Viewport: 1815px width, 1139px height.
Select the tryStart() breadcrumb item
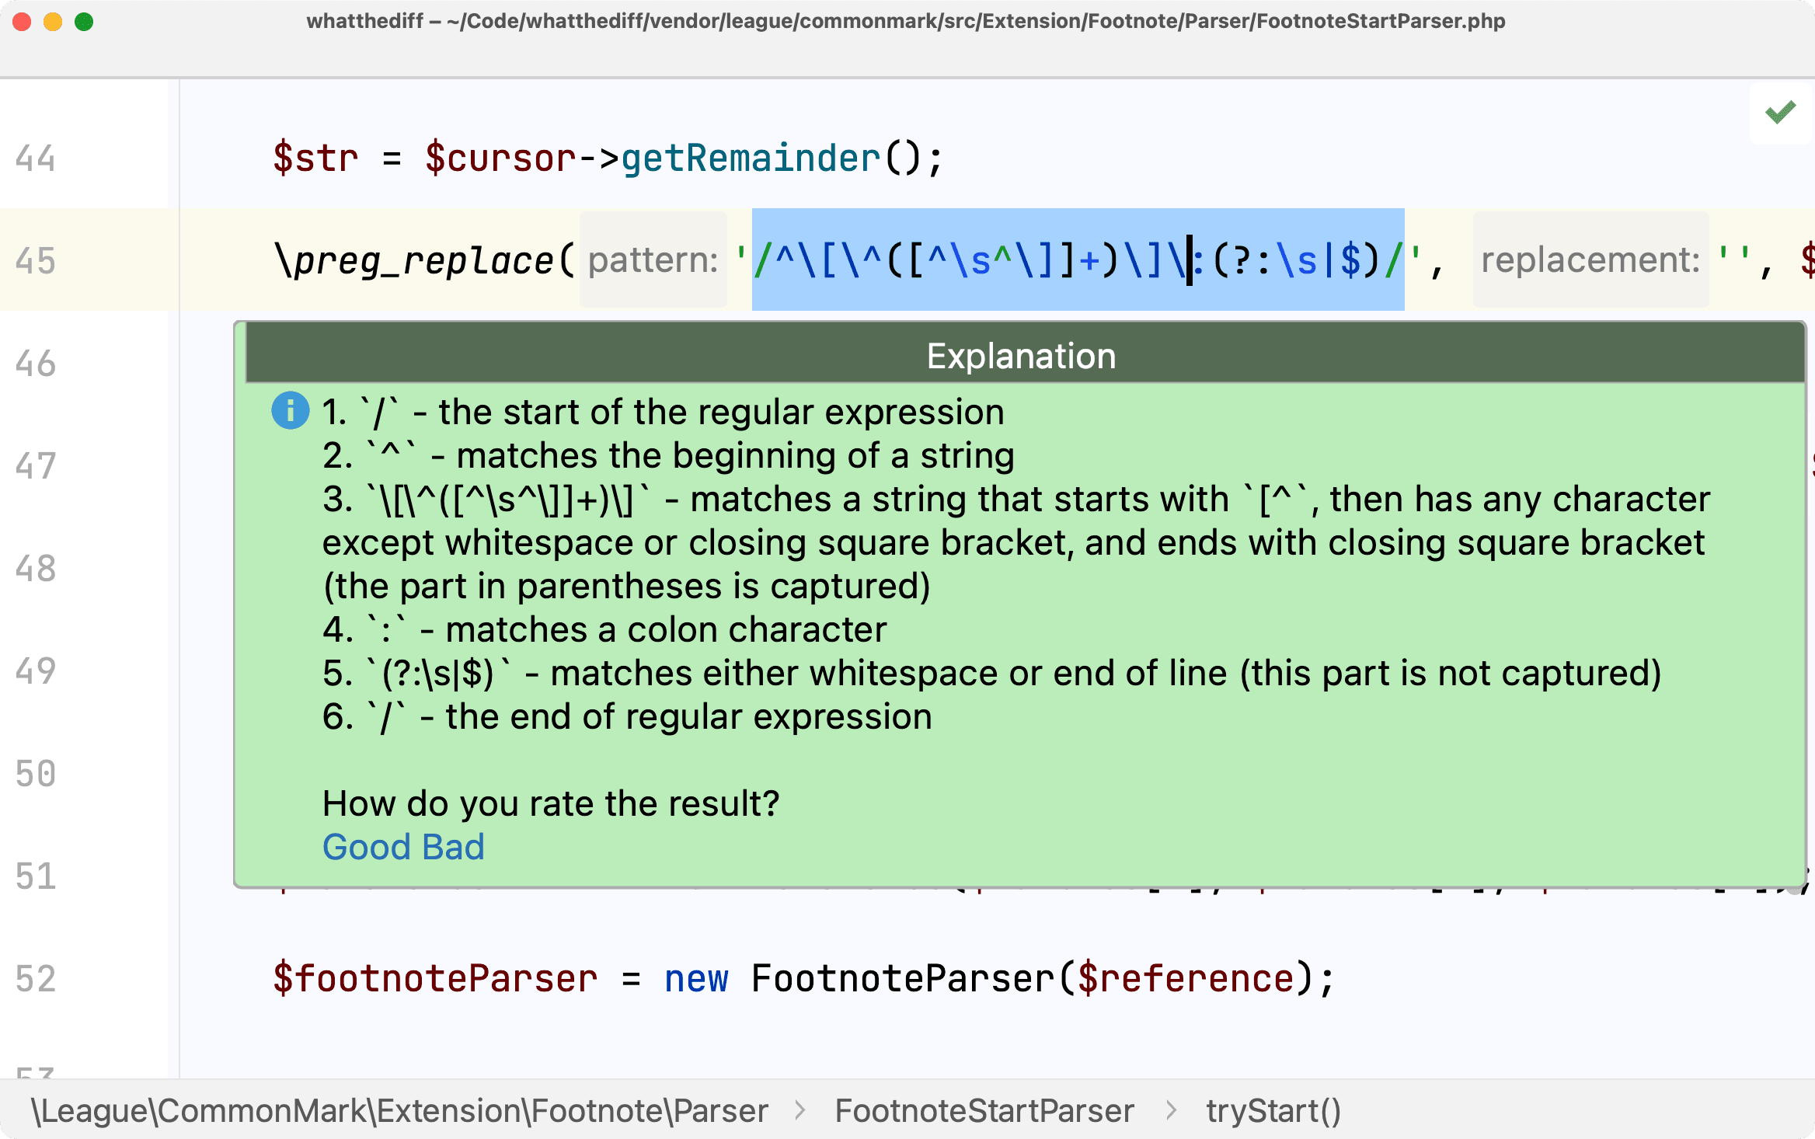tap(1273, 1111)
